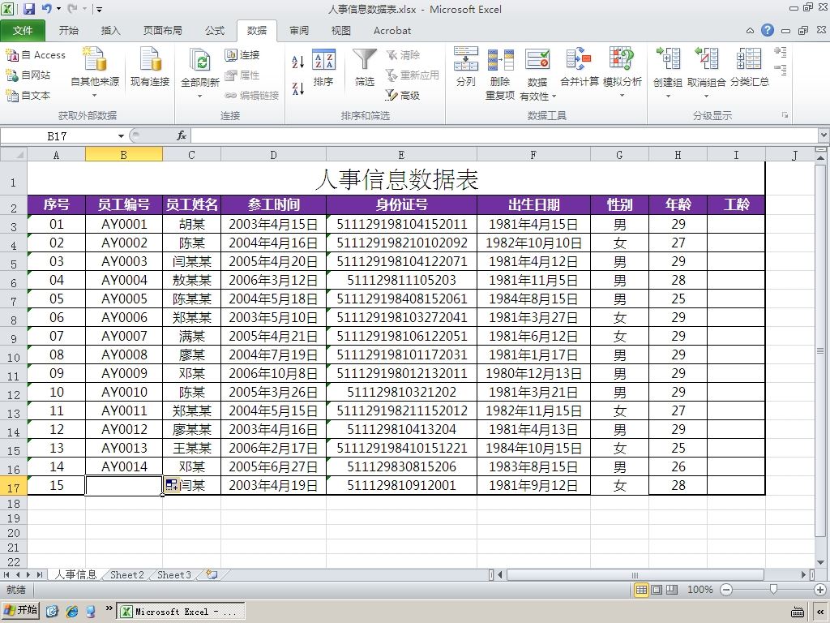Click the vertical scrollbar thumb
830x623 pixels.
(820, 350)
